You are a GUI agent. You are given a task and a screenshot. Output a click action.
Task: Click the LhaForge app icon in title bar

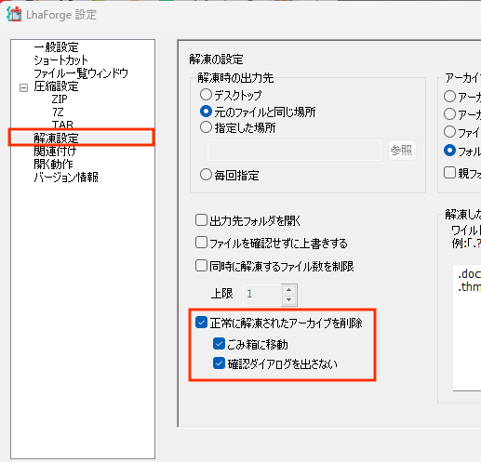(x=15, y=14)
